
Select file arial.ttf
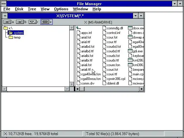coord(83,42)
